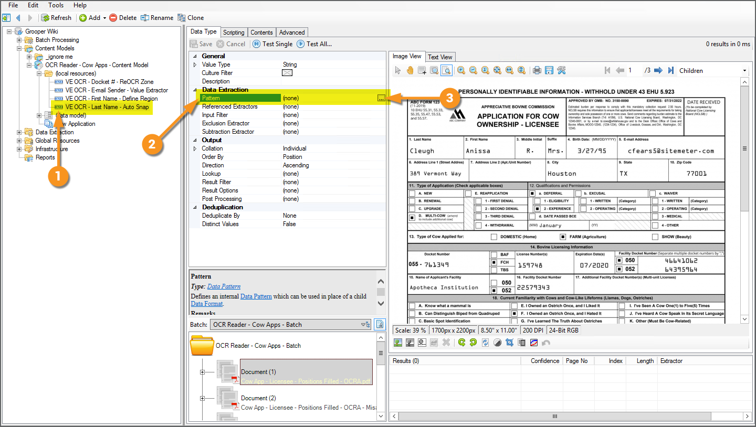This screenshot has width=756, height=427.
Task: Go to next page using blue arrow
Action: tap(659, 70)
